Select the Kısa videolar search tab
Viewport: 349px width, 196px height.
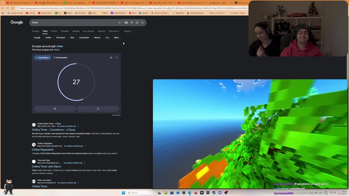[89, 31]
